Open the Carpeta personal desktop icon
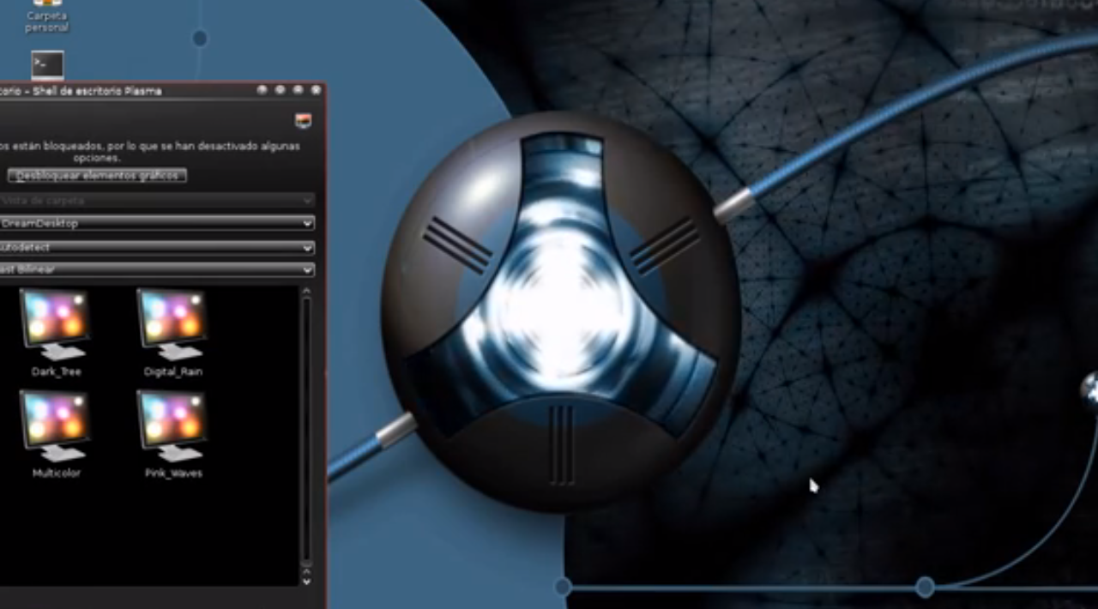The image size is (1098, 609). pyautogui.click(x=46, y=15)
